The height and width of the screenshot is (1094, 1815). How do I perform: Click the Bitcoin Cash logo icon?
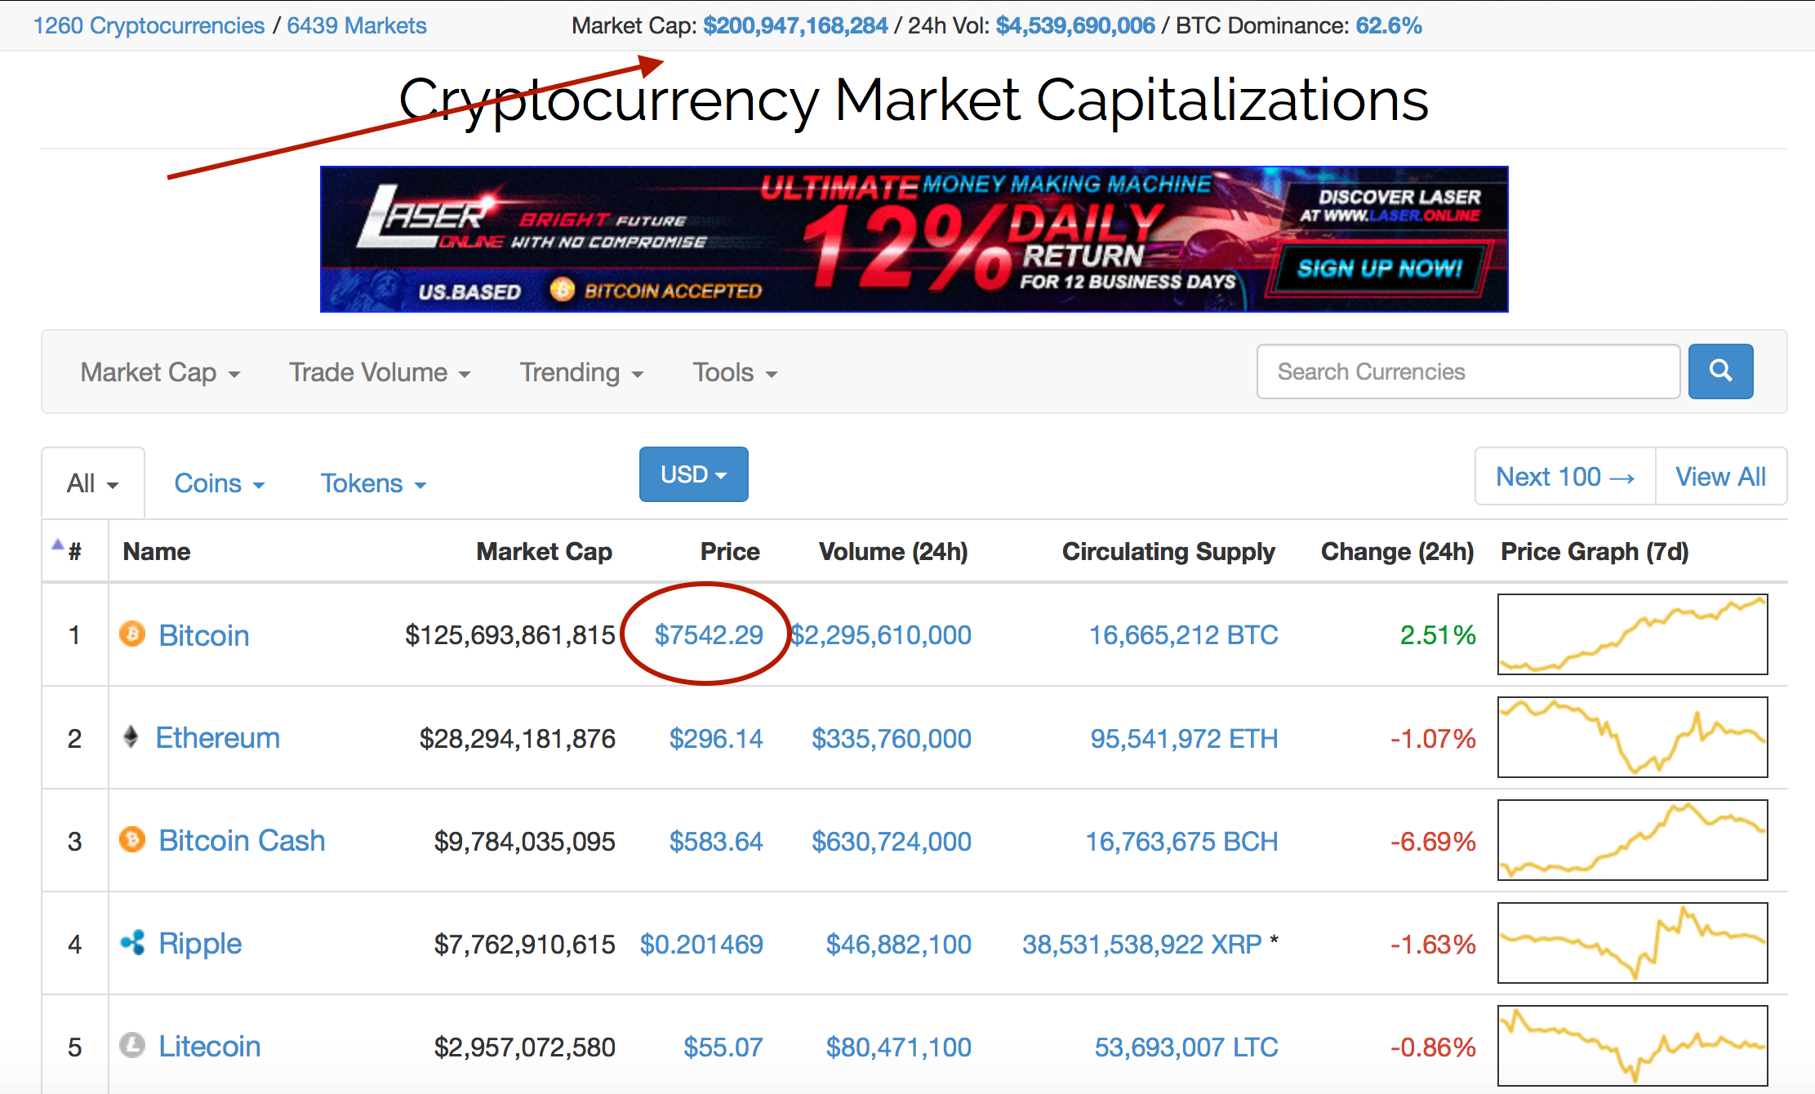click(x=132, y=839)
